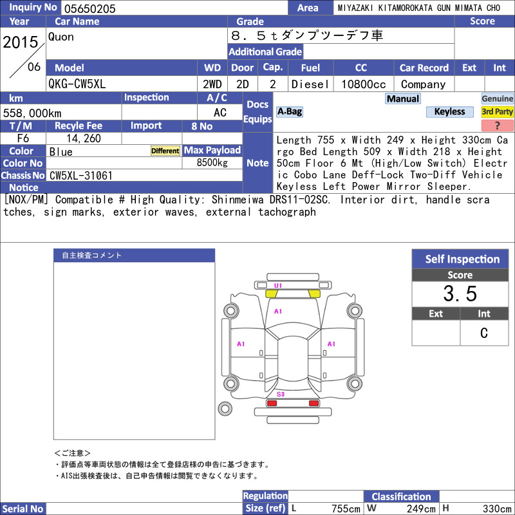Click the A-Bag equipment badge
The height and width of the screenshot is (515, 515).
tap(289, 111)
